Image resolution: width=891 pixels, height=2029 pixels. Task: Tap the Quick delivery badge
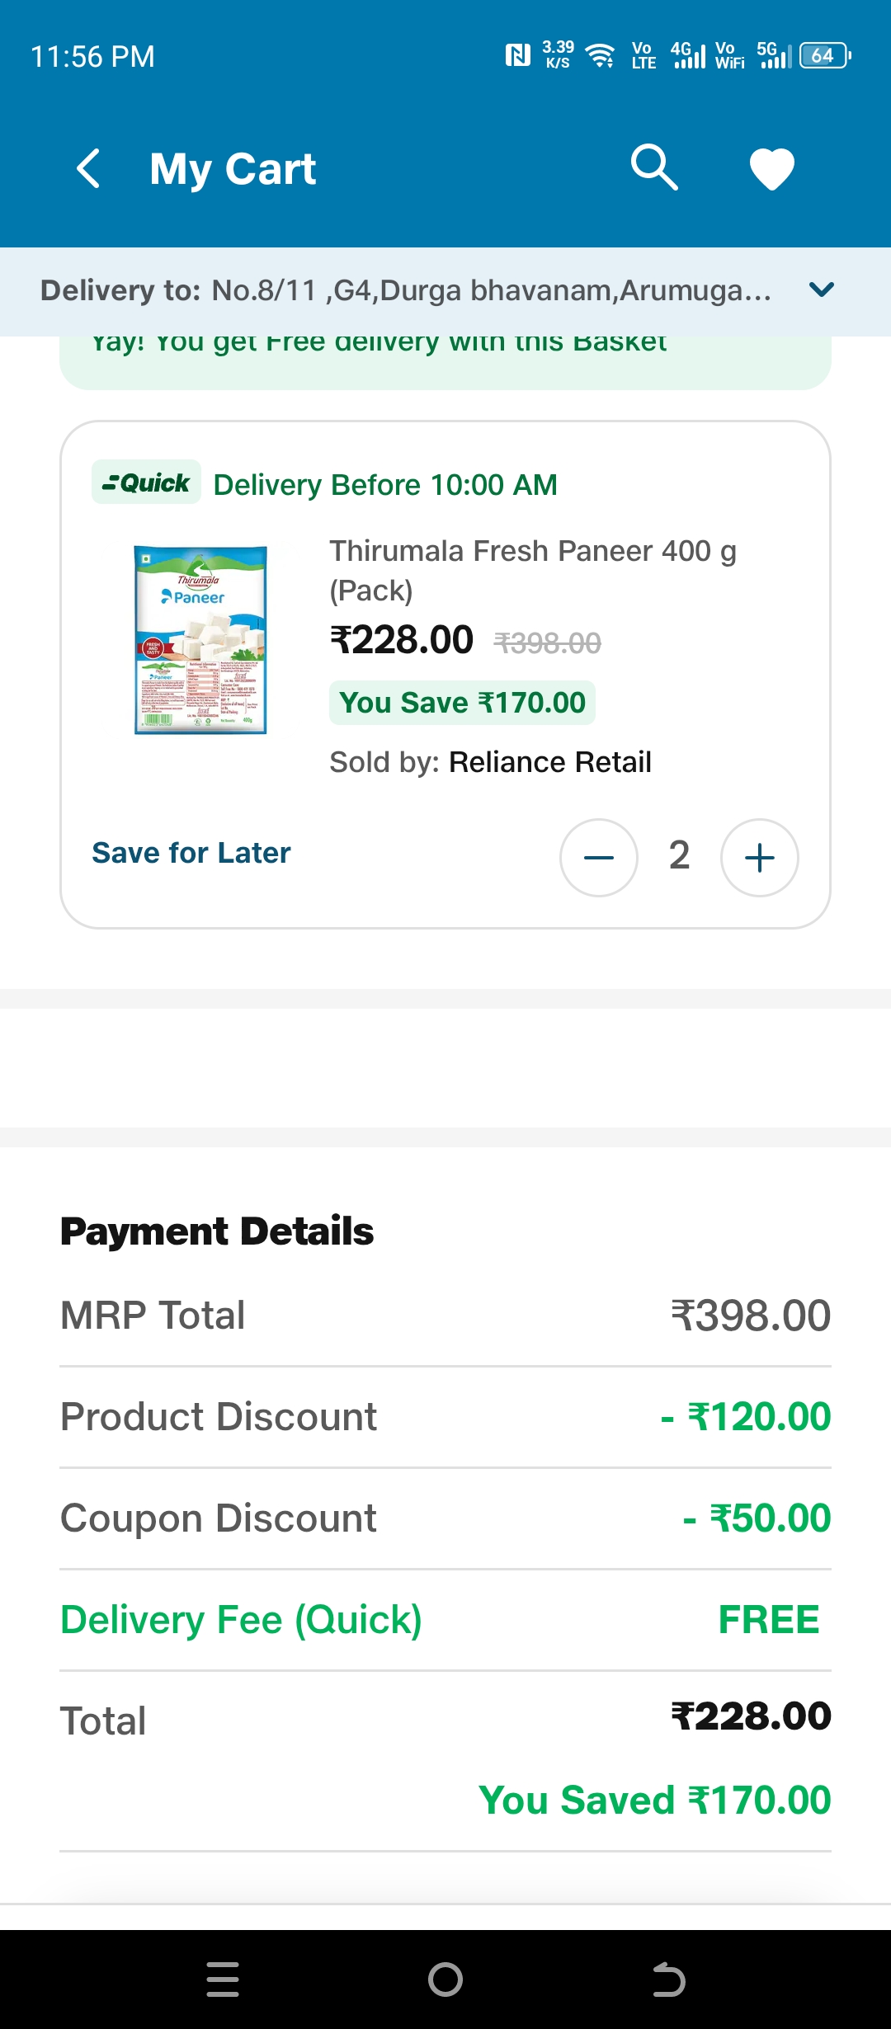[146, 483]
